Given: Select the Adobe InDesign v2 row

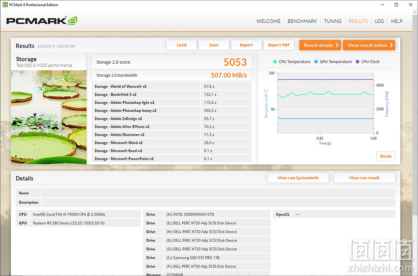Looking at the screenshot, I should point(172,118).
